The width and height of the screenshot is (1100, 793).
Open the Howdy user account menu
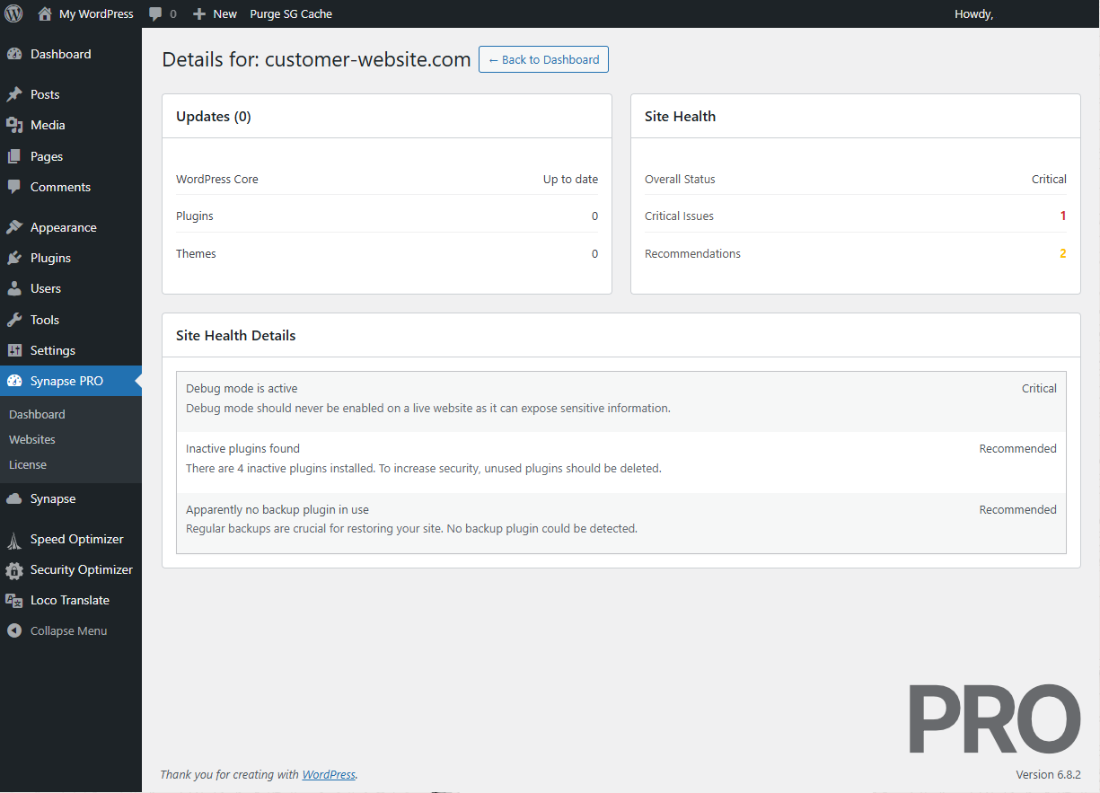point(974,13)
